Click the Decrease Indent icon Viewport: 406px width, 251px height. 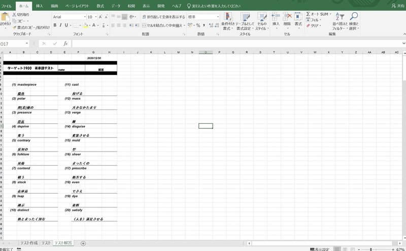point(131,25)
